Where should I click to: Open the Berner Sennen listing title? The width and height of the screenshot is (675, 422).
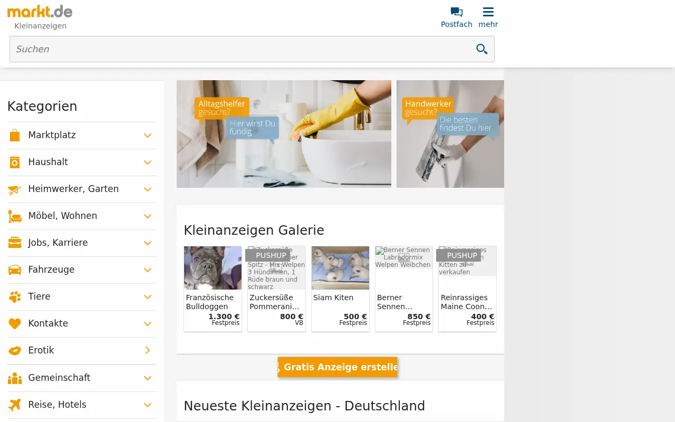point(395,302)
